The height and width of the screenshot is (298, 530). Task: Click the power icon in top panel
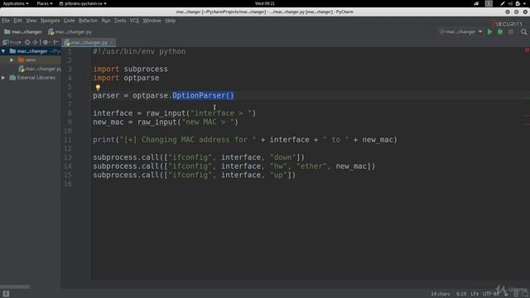point(518,3)
